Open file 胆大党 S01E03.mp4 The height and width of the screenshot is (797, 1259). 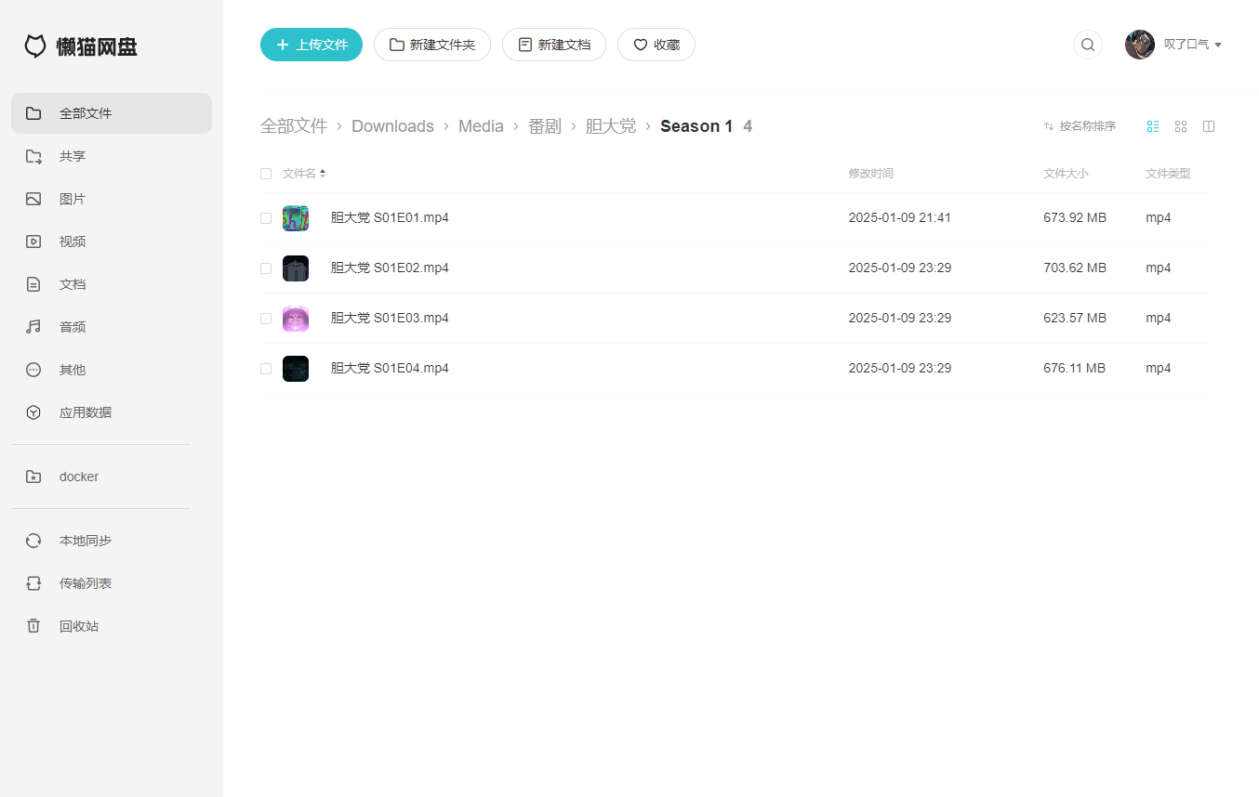point(390,319)
